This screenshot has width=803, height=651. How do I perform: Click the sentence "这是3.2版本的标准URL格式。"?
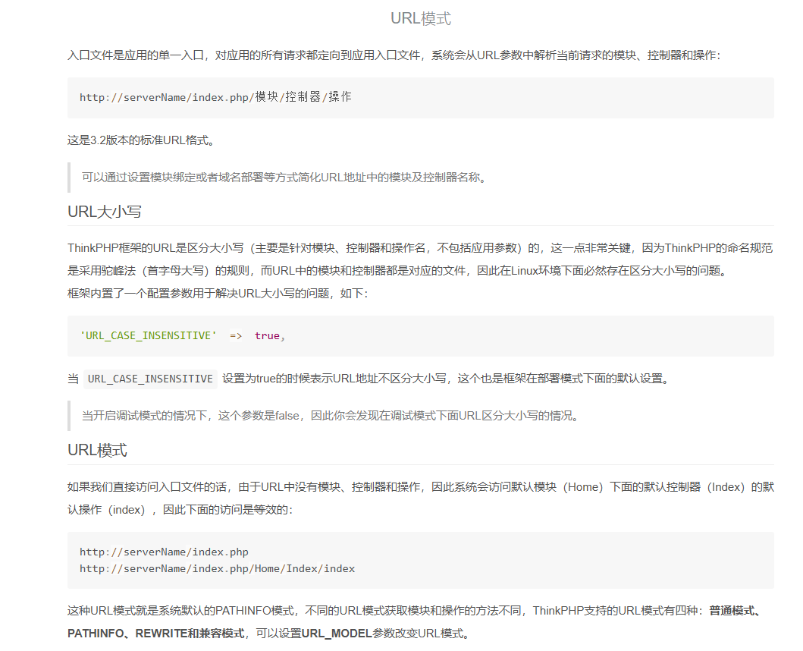coord(141,140)
